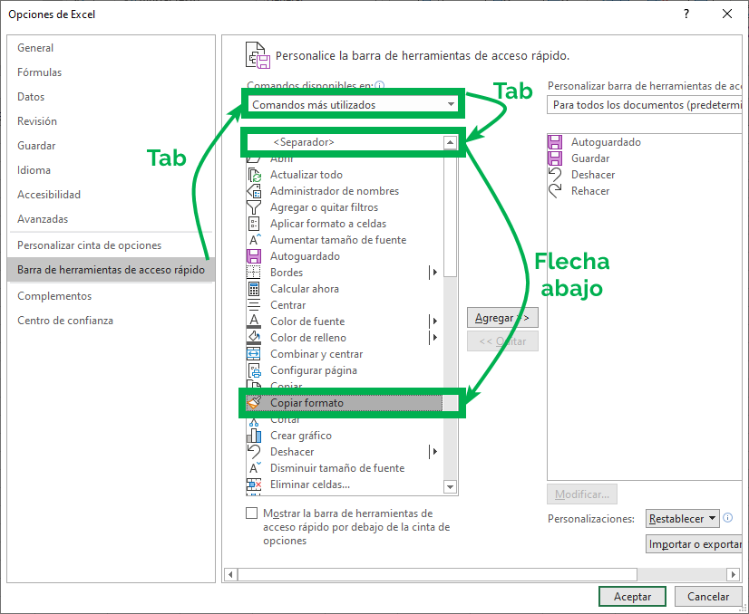Click the horizontal scrollbar left arrow
This screenshot has height=614, width=749.
[230, 574]
